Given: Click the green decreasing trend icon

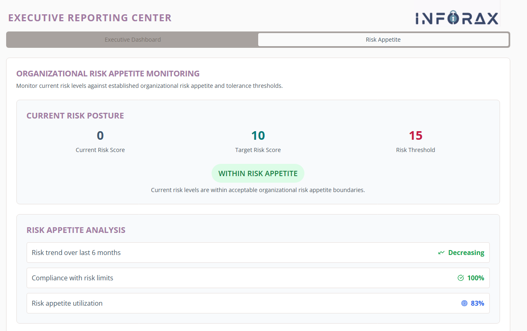Looking at the screenshot, I should tap(441, 252).
